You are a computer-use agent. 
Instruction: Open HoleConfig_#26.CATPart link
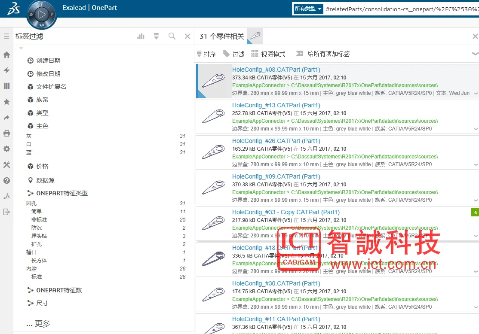pyautogui.click(x=276, y=141)
